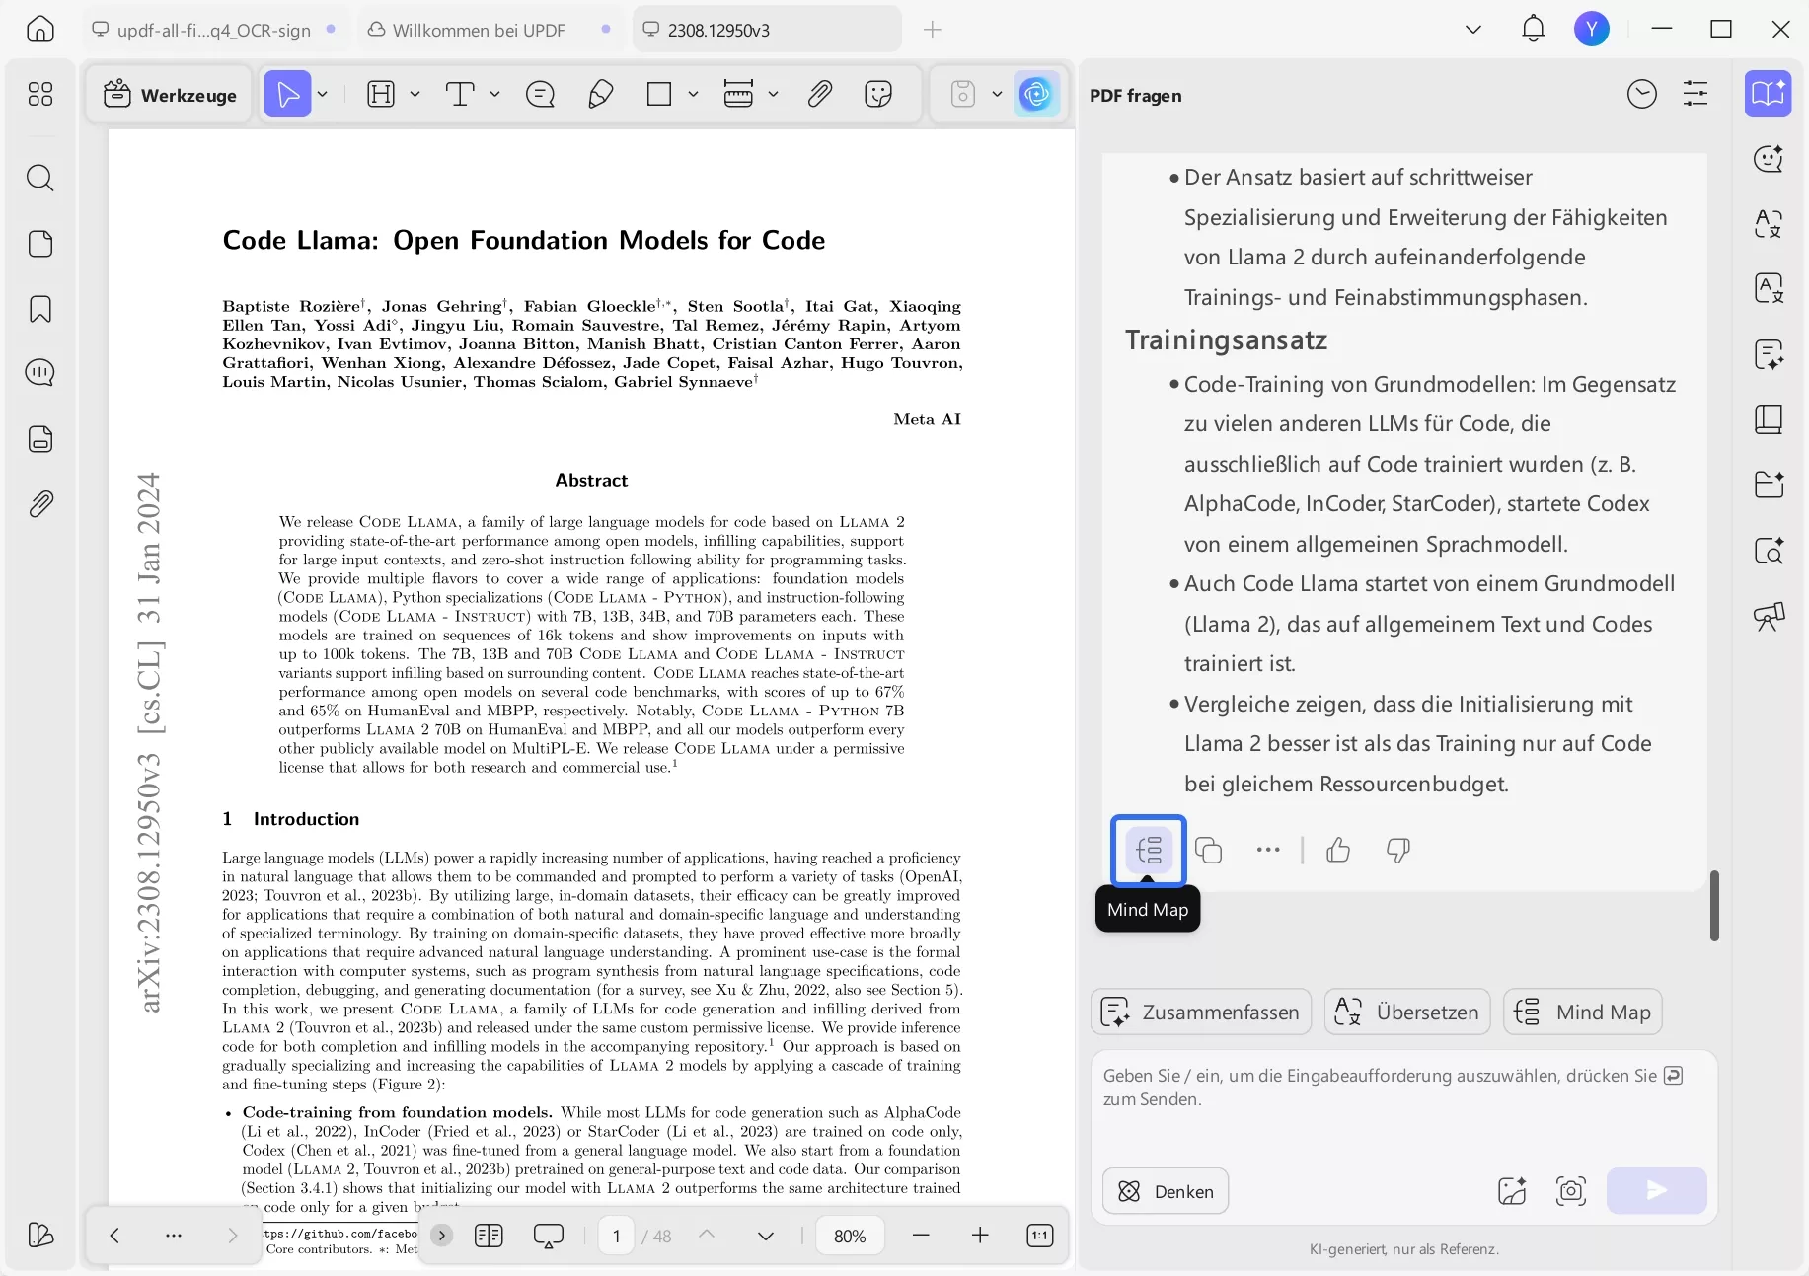The image size is (1809, 1276).
Task: Open more options for the AI response
Action: (x=1268, y=850)
